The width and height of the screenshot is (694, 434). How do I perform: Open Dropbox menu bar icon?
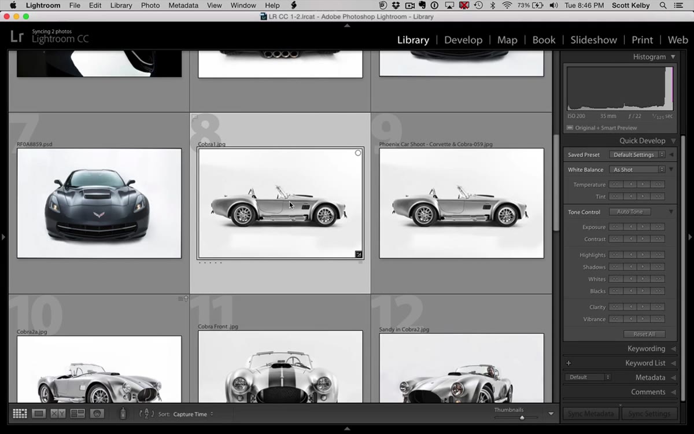click(x=396, y=5)
